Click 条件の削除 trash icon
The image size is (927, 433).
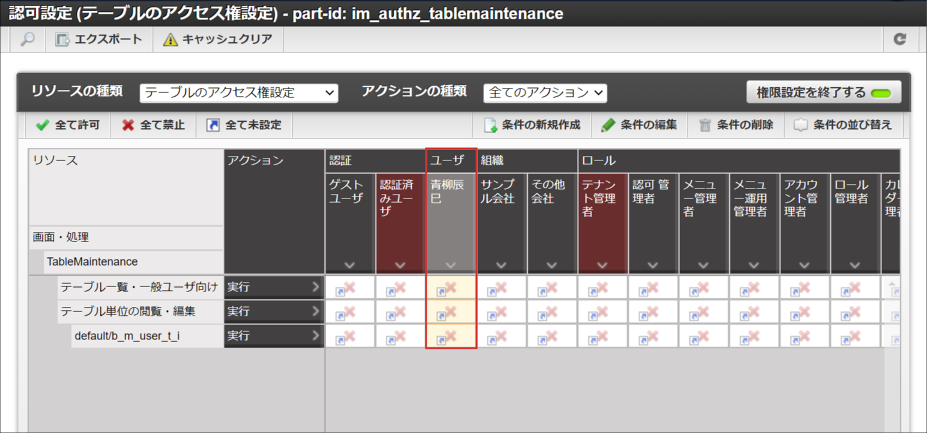pyautogui.click(x=705, y=125)
